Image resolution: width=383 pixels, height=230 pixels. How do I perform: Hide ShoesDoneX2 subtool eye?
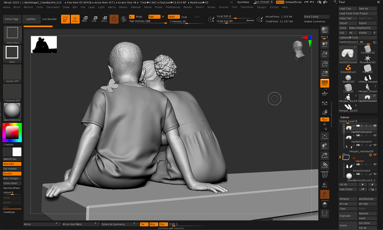point(375,165)
